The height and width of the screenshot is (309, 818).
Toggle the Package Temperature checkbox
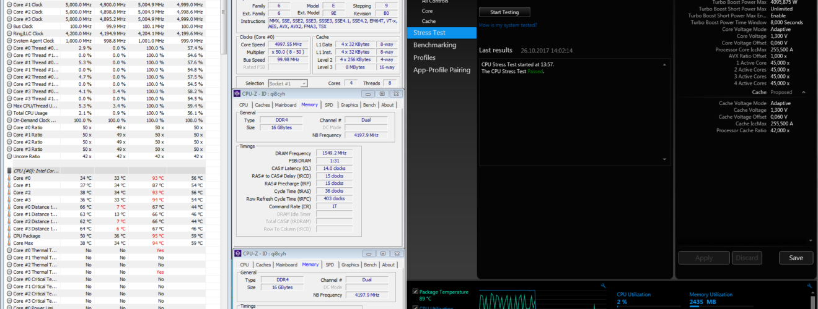pyautogui.click(x=415, y=292)
